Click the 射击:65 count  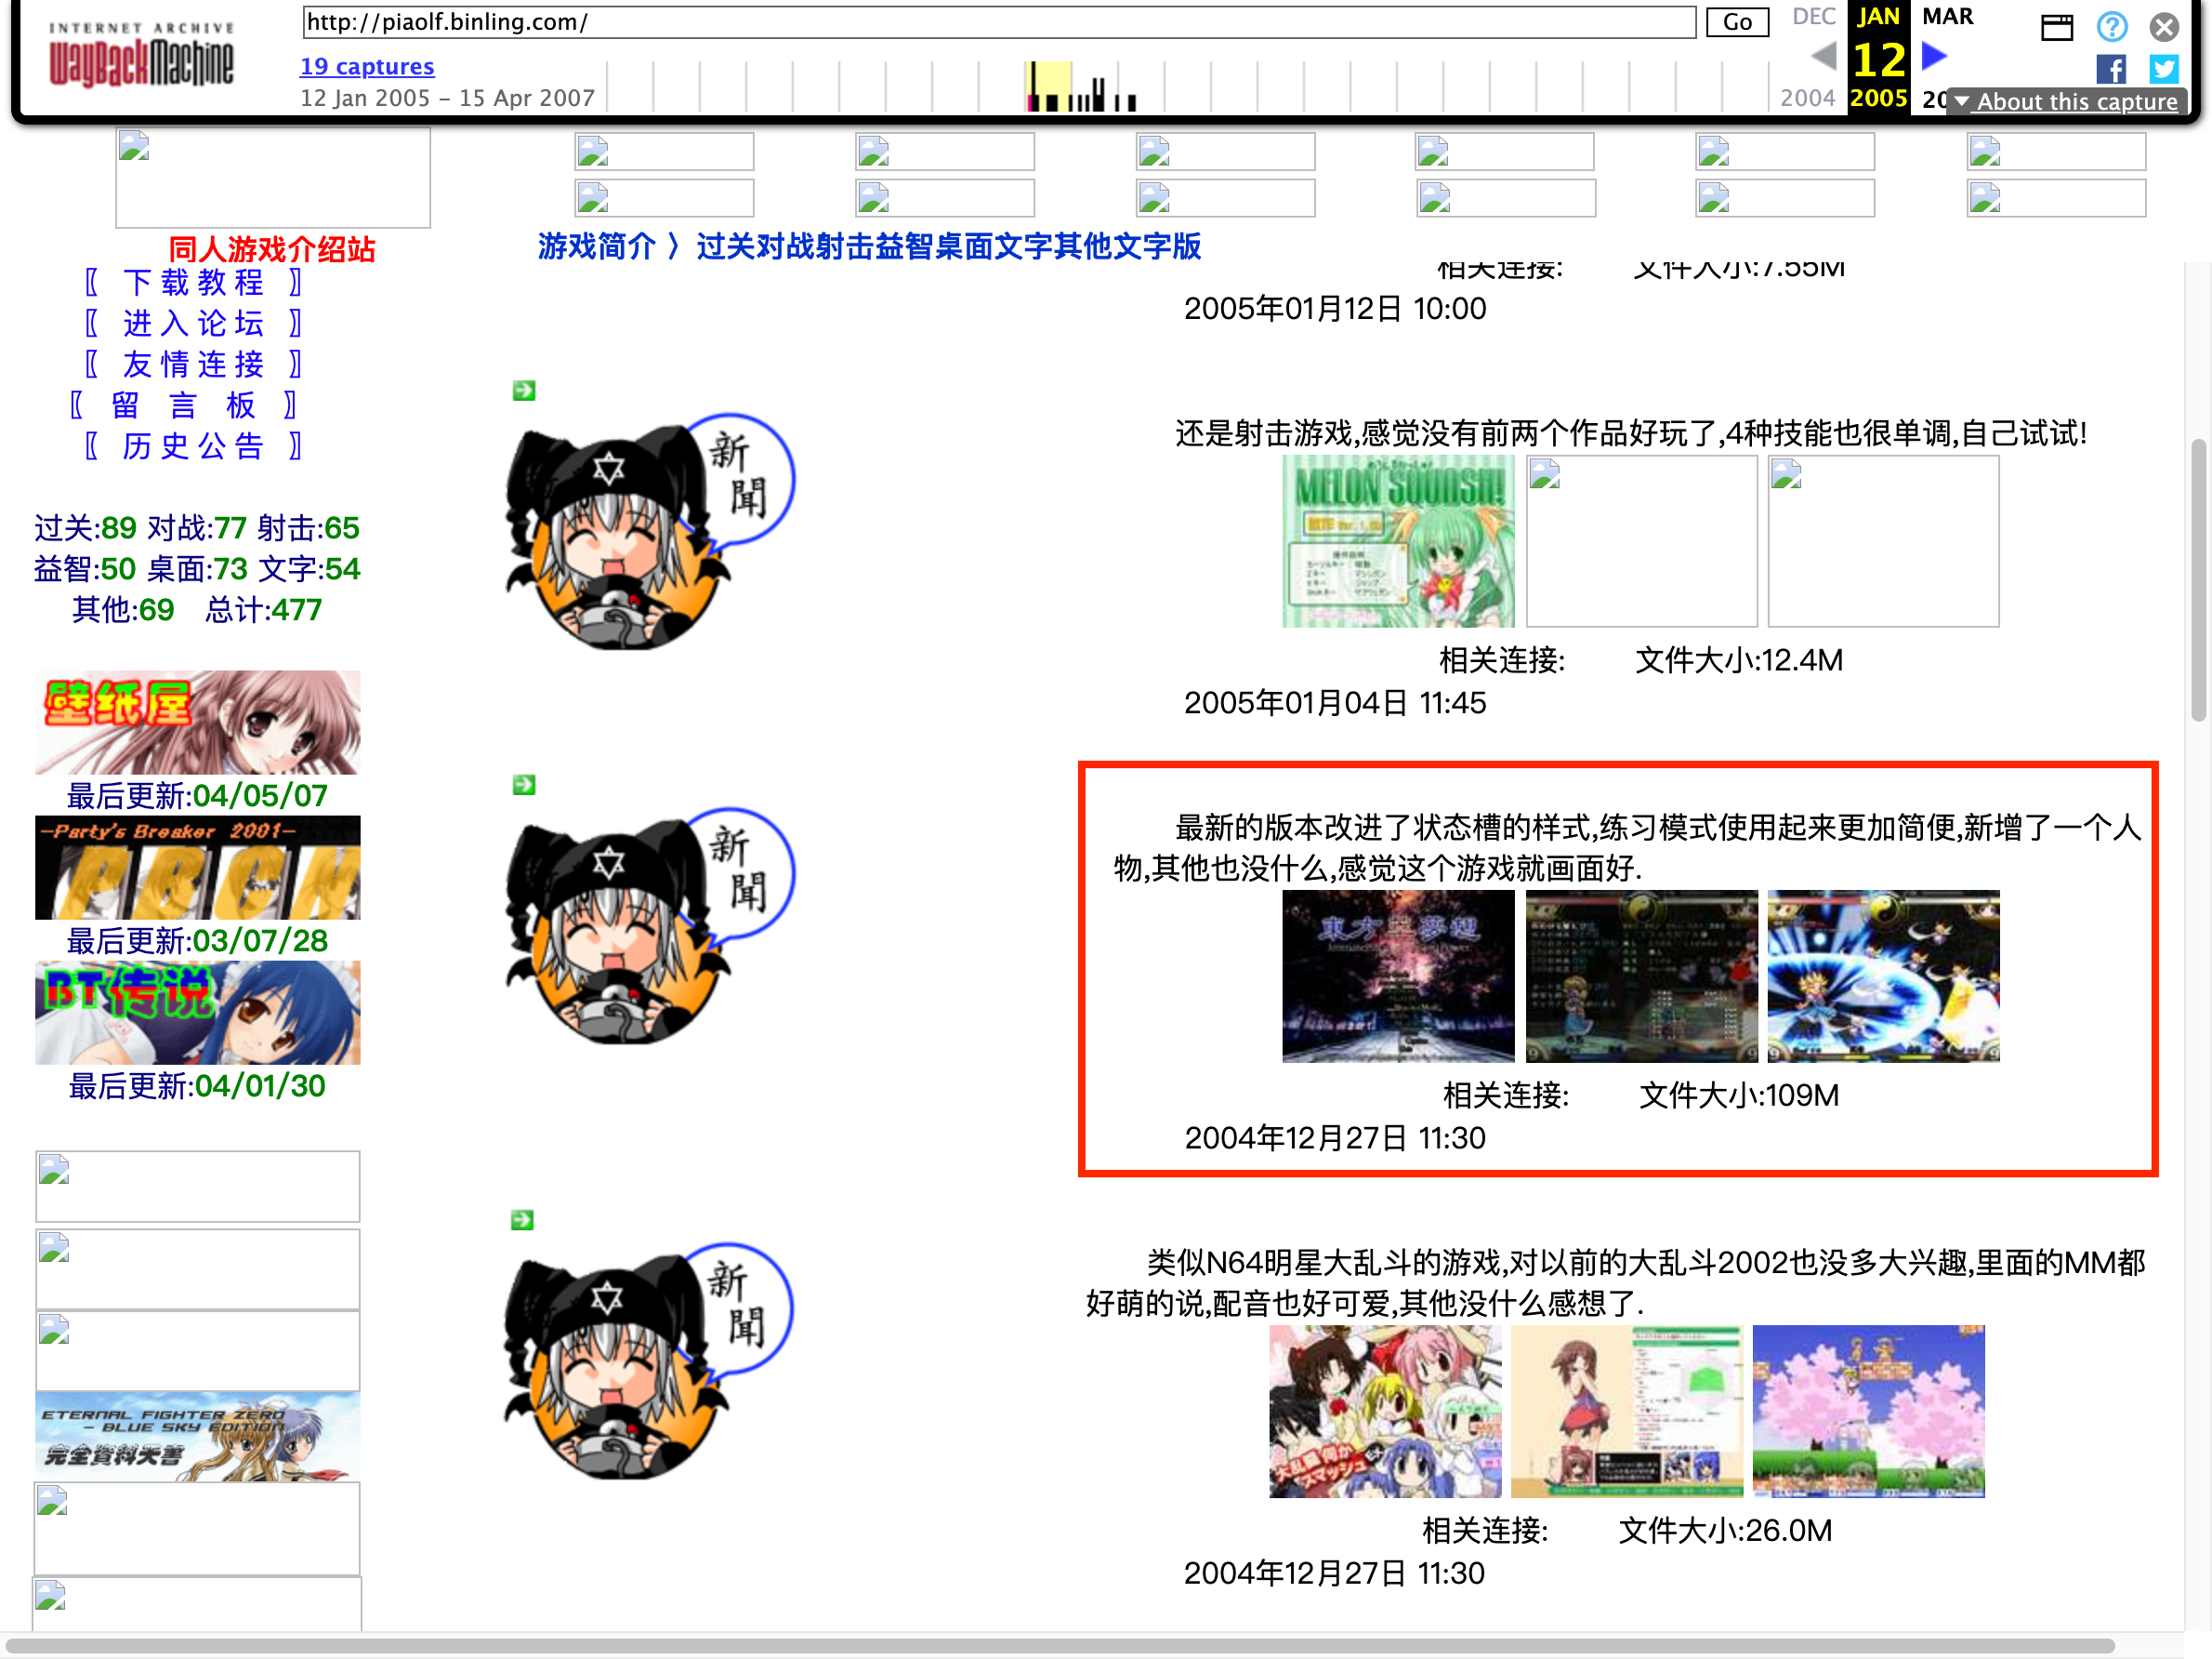click(x=308, y=527)
